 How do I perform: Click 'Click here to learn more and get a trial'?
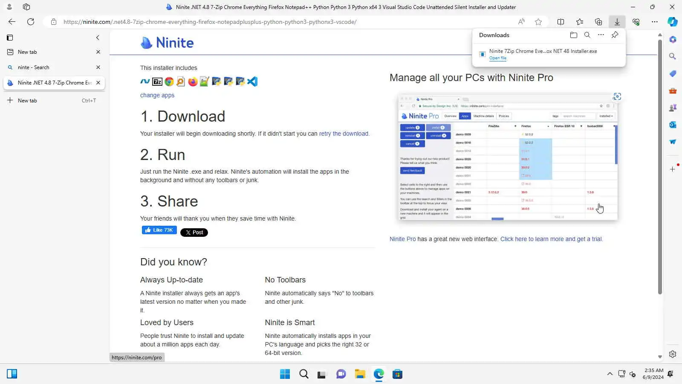[551, 239]
